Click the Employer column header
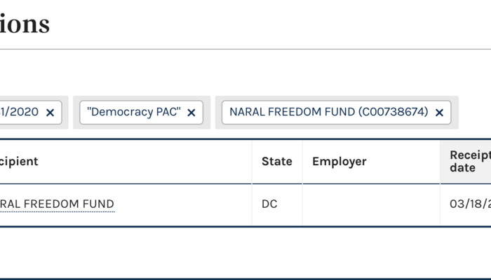The image size is (491, 280). (339, 162)
